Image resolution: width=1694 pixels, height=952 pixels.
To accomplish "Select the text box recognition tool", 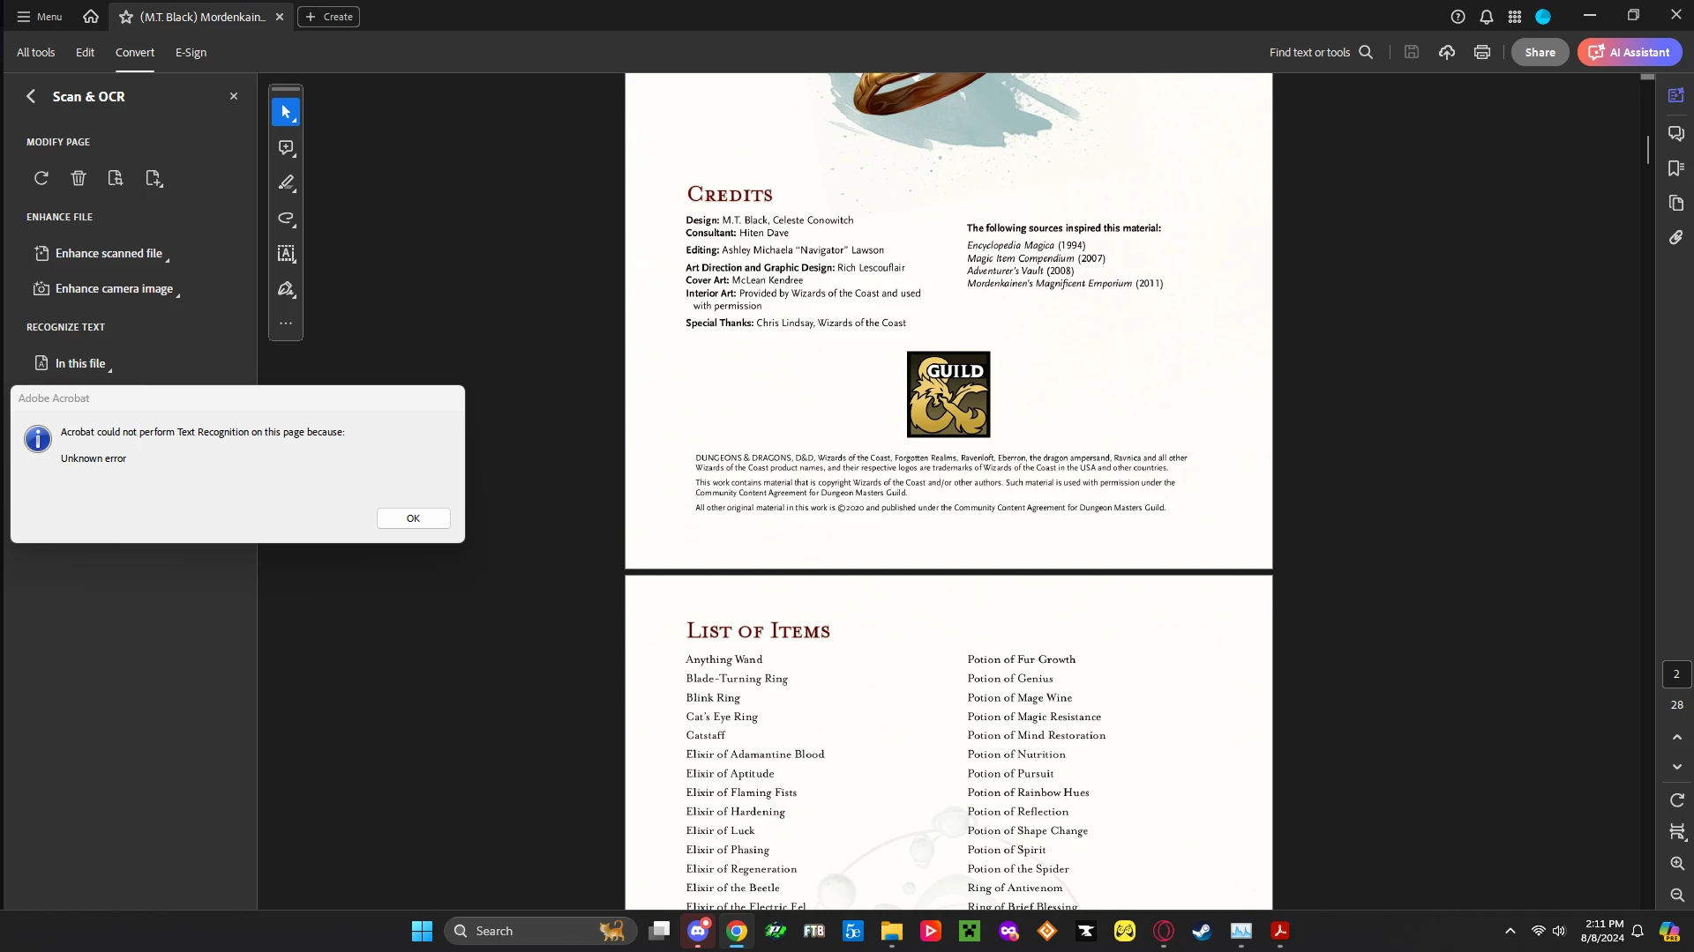I will pyautogui.click(x=286, y=254).
